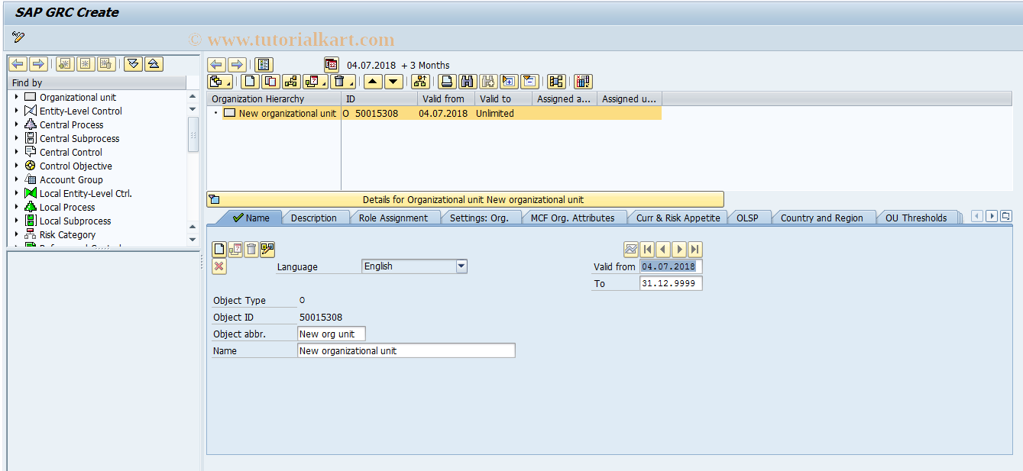The height and width of the screenshot is (471, 1023).
Task: Select the Control Objective tree item
Action: pyautogui.click(x=76, y=166)
